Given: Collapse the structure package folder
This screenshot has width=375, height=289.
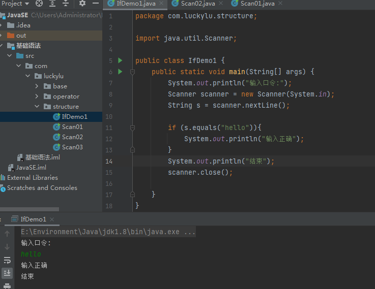Looking at the screenshot, I should click(37, 107).
